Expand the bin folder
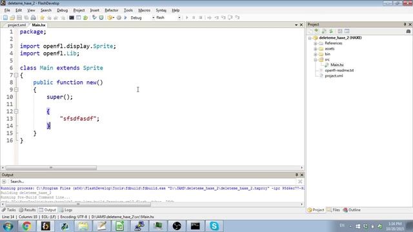Viewport: 413px width, 232px height. pos(316,54)
